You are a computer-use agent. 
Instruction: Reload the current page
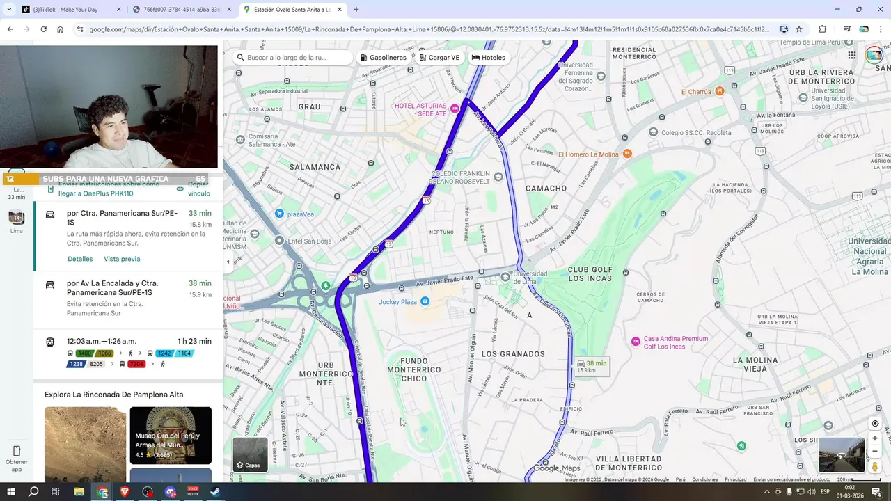point(43,29)
